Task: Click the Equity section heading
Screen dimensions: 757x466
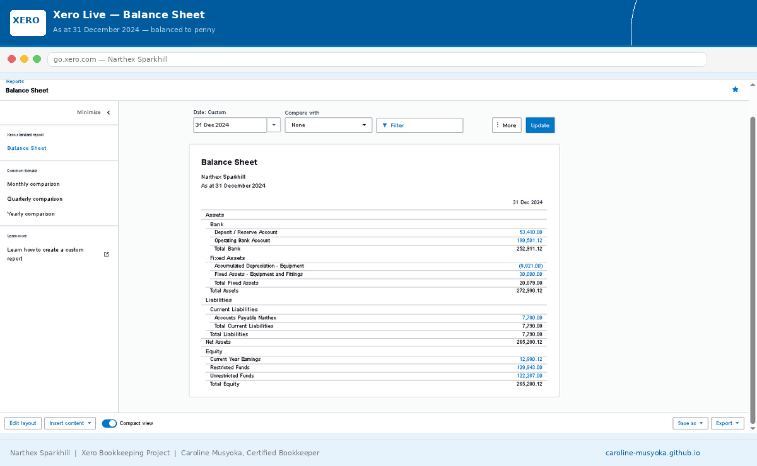Action: [x=214, y=351]
